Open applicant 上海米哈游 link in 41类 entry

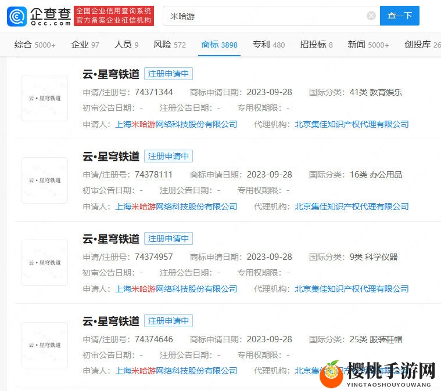177,124
